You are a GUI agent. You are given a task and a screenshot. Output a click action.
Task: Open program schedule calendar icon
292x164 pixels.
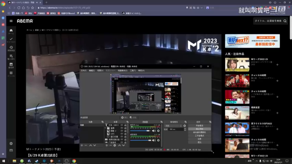tap(11, 66)
